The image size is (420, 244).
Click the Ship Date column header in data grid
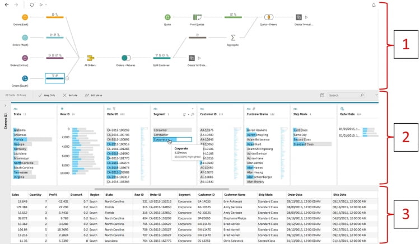[340, 195]
